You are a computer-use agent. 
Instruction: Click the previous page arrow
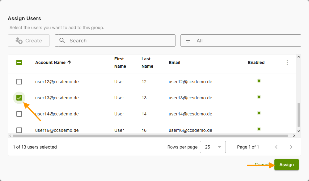click(x=276, y=147)
